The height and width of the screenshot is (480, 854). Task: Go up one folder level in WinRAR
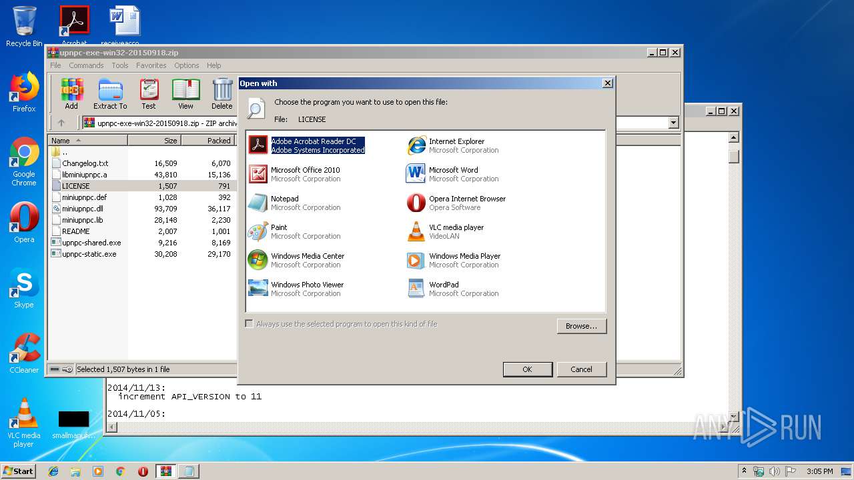pyautogui.click(x=61, y=123)
